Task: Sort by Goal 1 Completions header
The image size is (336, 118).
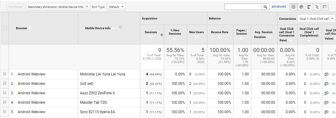Action: pyautogui.click(x=309, y=32)
